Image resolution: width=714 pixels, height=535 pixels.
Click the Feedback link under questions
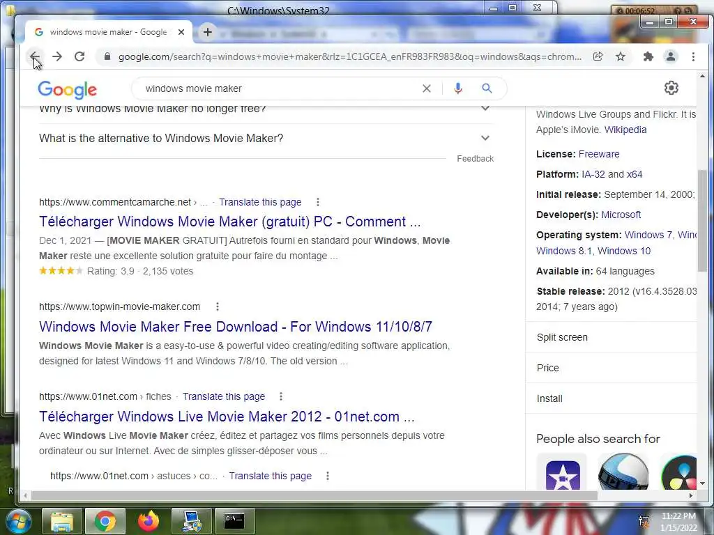coord(475,159)
